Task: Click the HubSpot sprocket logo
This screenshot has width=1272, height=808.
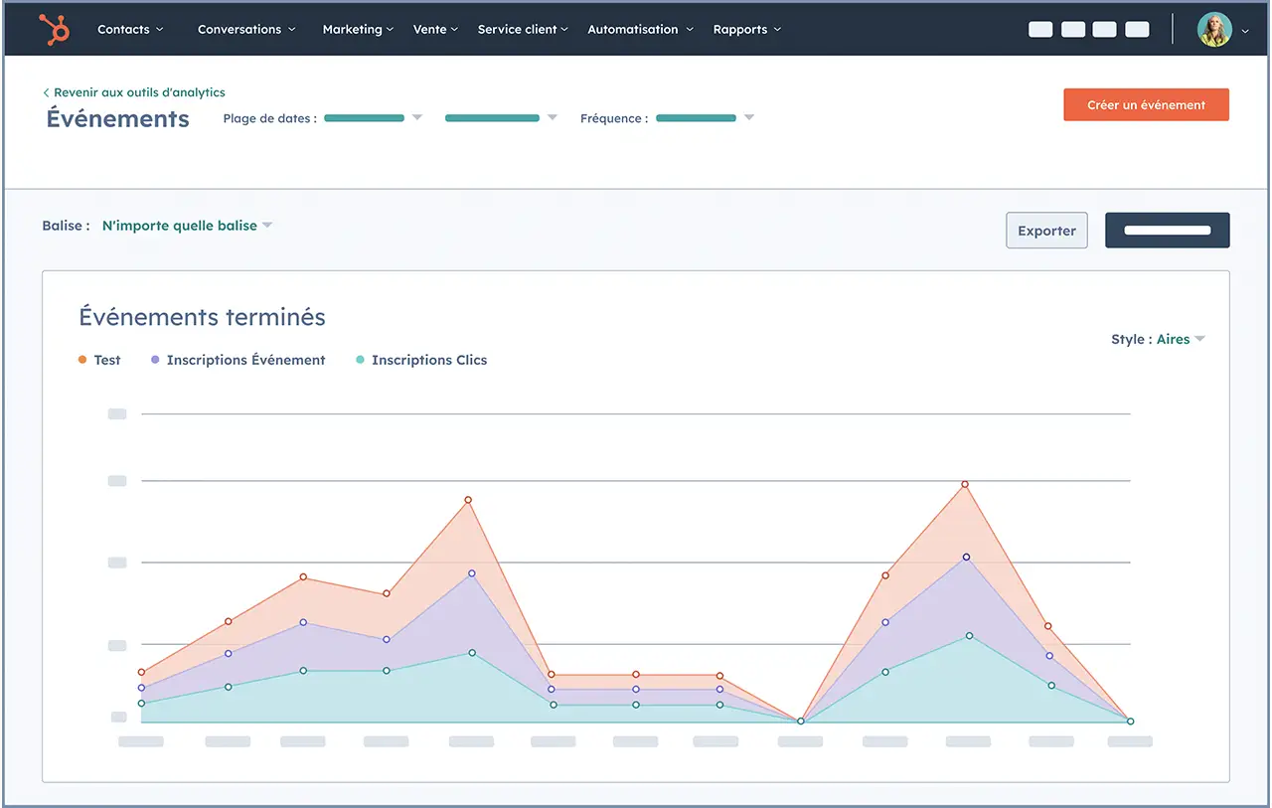Action: [55, 30]
